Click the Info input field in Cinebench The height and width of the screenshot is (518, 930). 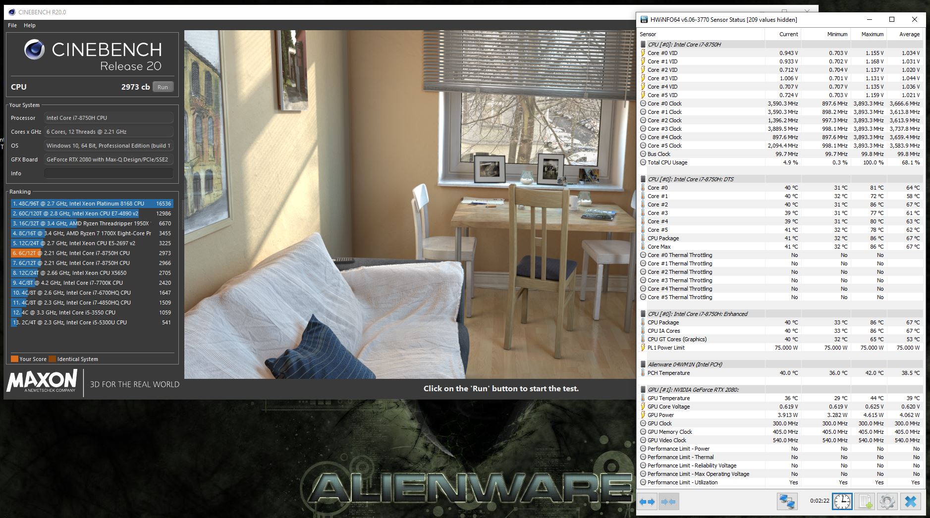pos(109,173)
